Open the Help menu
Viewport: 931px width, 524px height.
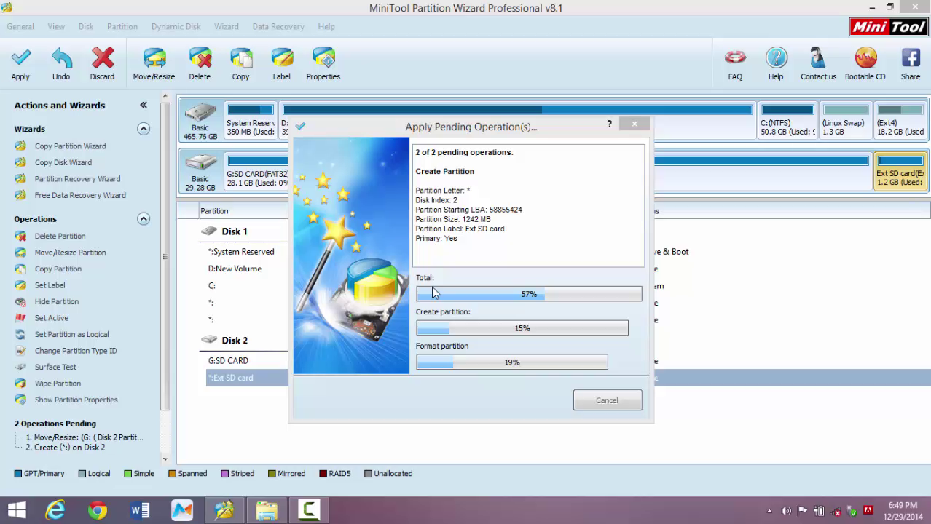[x=326, y=26]
